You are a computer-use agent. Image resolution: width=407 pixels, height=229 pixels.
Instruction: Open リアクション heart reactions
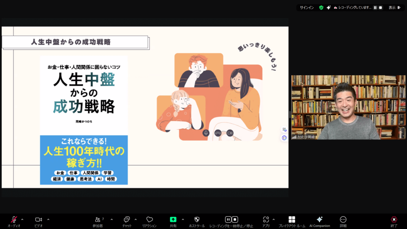pyautogui.click(x=149, y=220)
